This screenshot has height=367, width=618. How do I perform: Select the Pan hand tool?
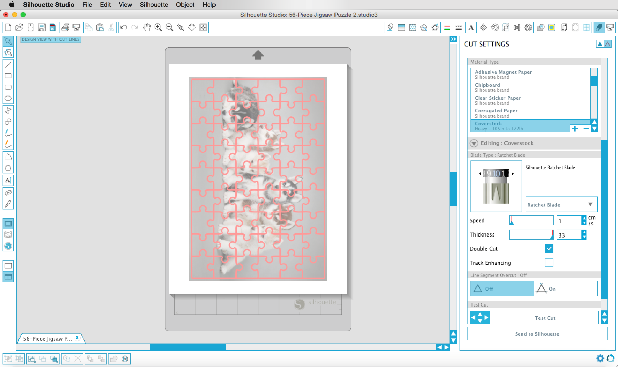147,28
